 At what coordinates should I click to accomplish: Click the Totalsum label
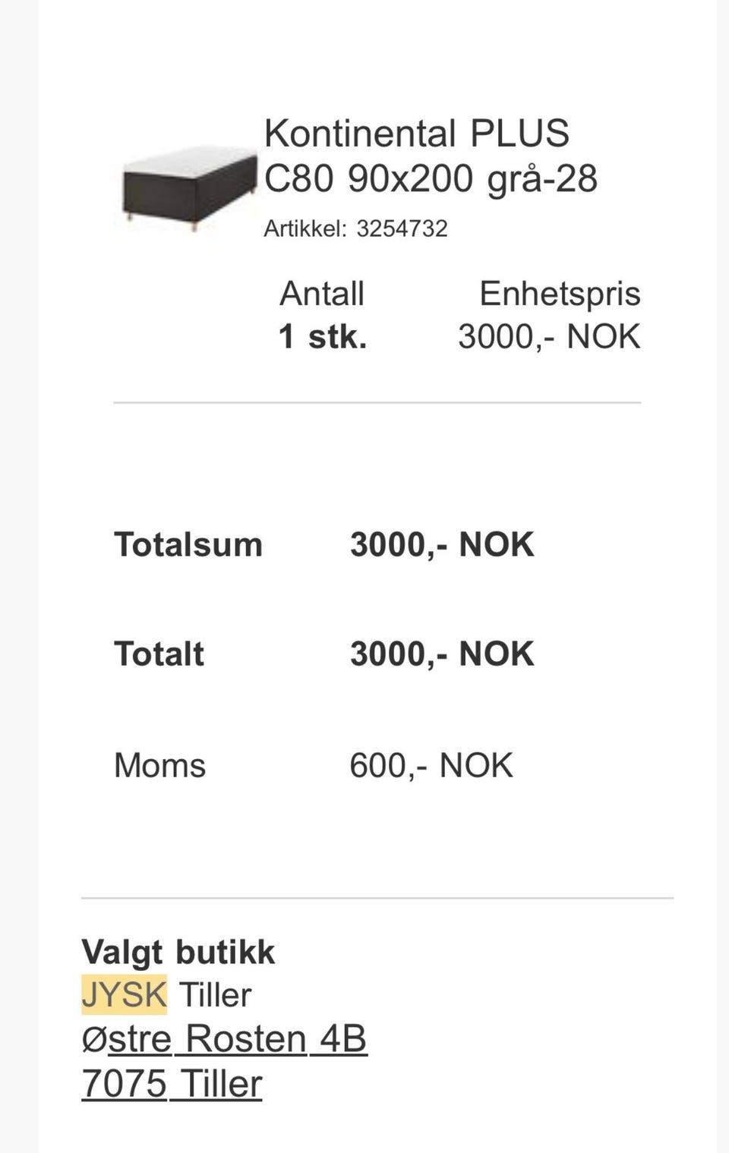click(x=188, y=544)
